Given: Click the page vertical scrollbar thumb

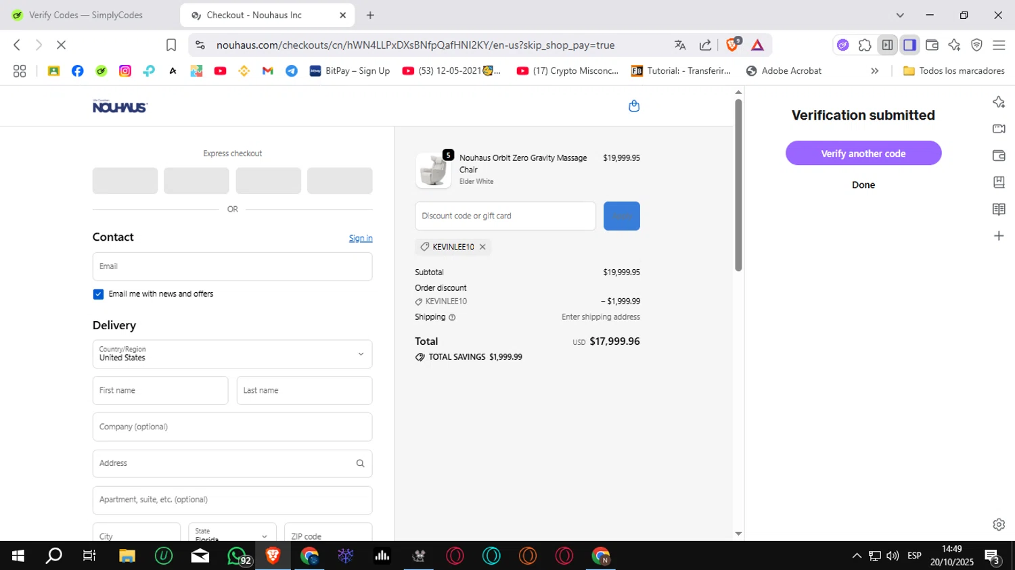Looking at the screenshot, I should (x=738, y=185).
